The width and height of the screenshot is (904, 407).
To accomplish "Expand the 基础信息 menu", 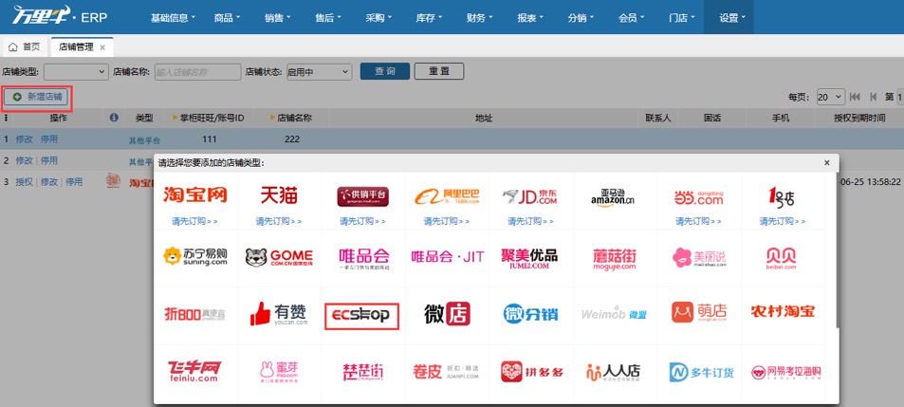I will (x=173, y=17).
